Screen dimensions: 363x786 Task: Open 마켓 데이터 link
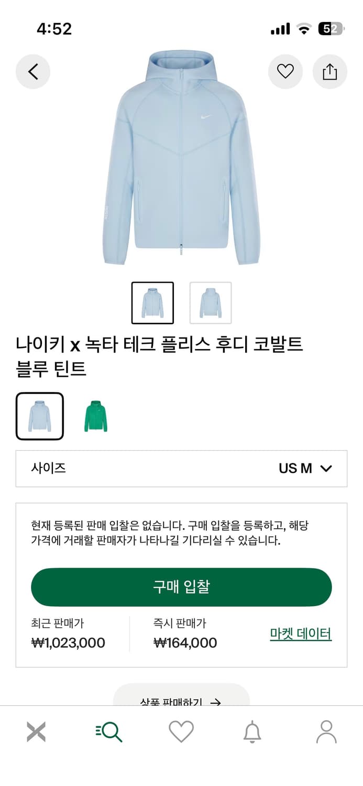point(301,634)
